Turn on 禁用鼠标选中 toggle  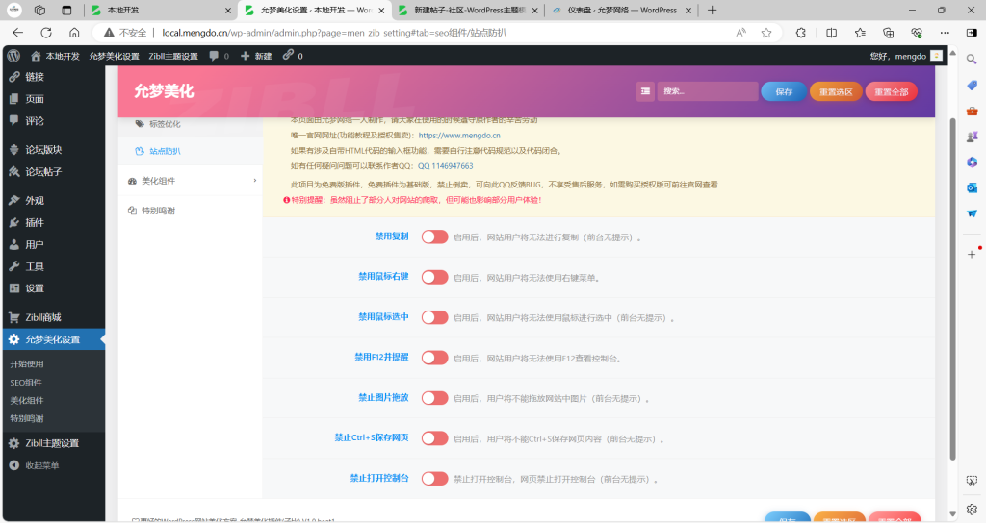click(x=434, y=317)
